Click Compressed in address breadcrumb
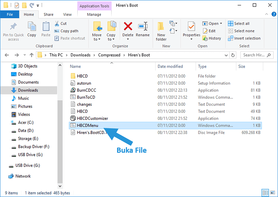 tap(109, 55)
